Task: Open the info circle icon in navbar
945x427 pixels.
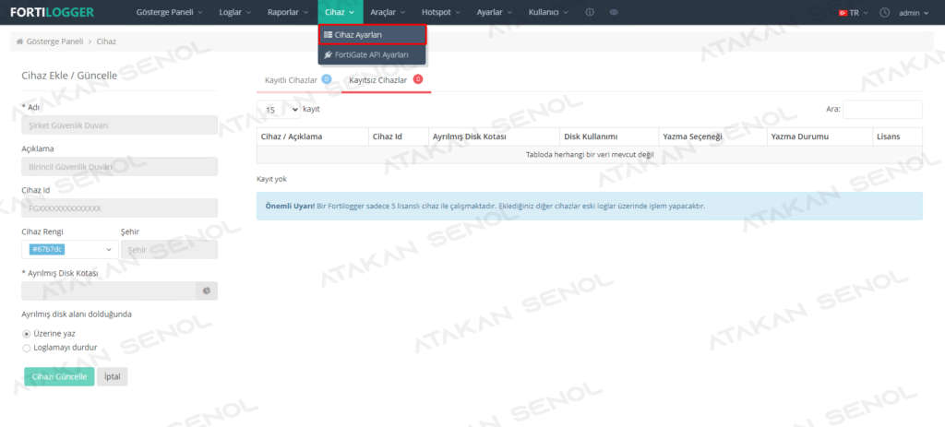Action: 590,12
